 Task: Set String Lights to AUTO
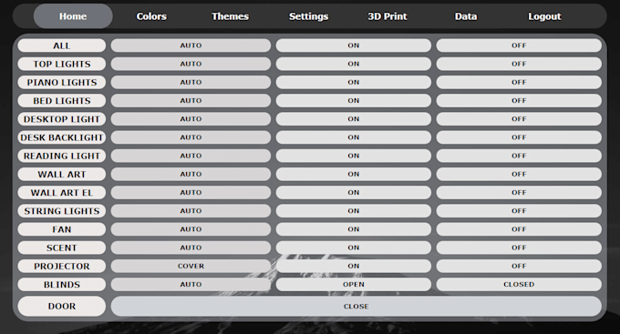(x=191, y=210)
